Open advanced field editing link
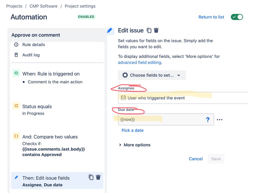This screenshot has height=193, width=260. coord(139,63)
